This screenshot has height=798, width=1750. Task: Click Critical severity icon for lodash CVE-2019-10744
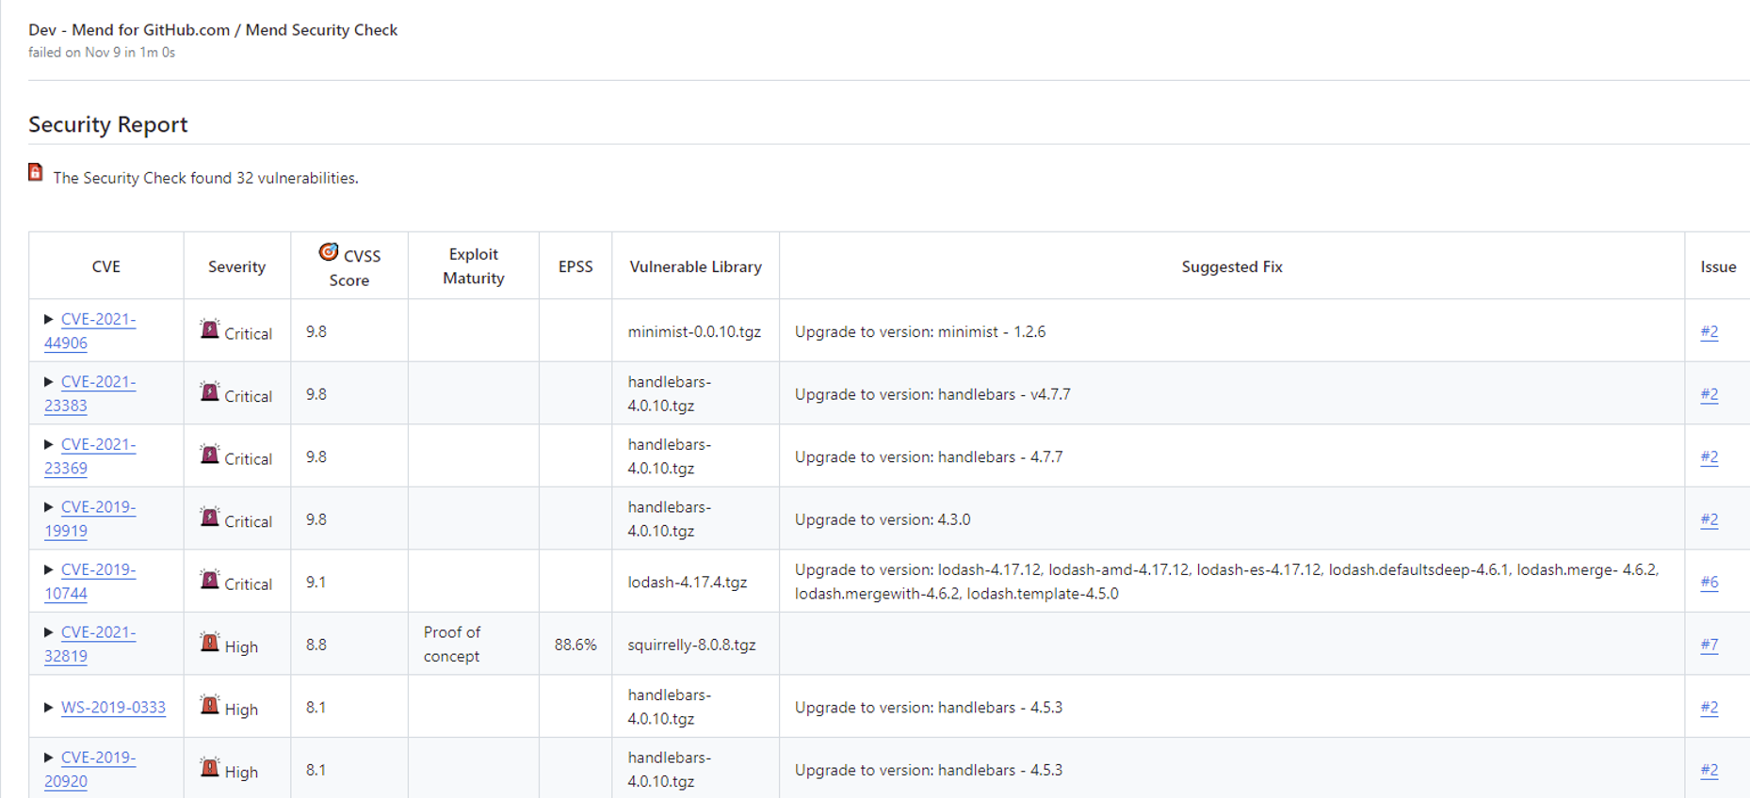(x=210, y=580)
